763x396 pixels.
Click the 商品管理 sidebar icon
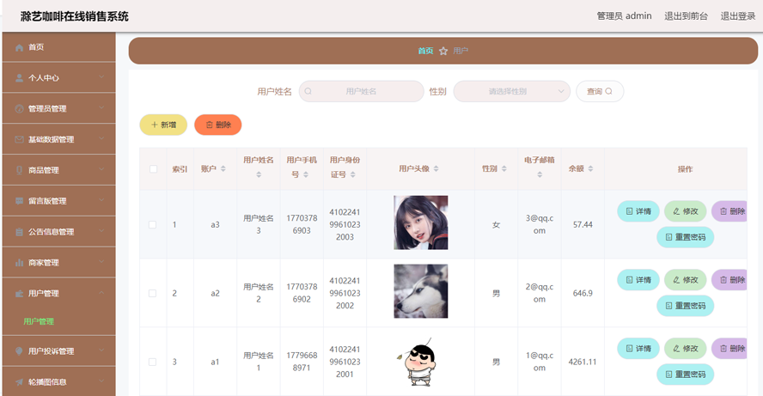19,170
